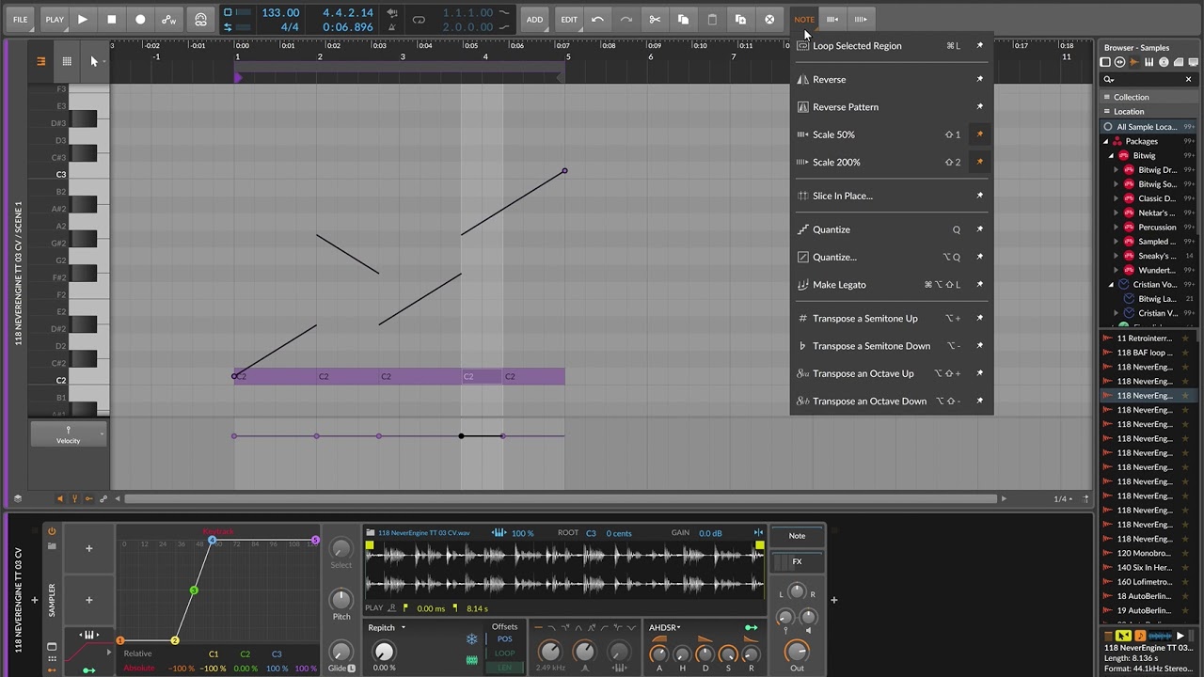Delete selection with the circled X icon
This screenshot has height=677, width=1204.
[x=769, y=19]
